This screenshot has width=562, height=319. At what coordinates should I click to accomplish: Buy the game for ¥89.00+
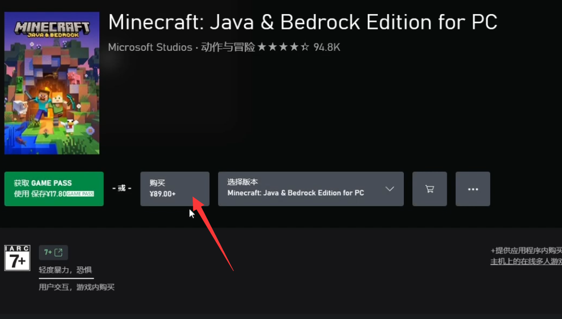click(175, 189)
